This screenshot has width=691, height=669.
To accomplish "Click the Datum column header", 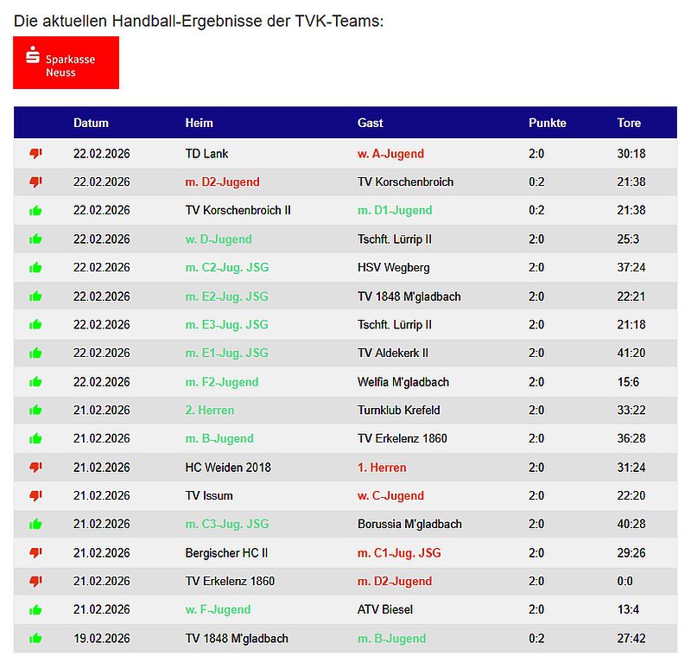I will [x=91, y=123].
